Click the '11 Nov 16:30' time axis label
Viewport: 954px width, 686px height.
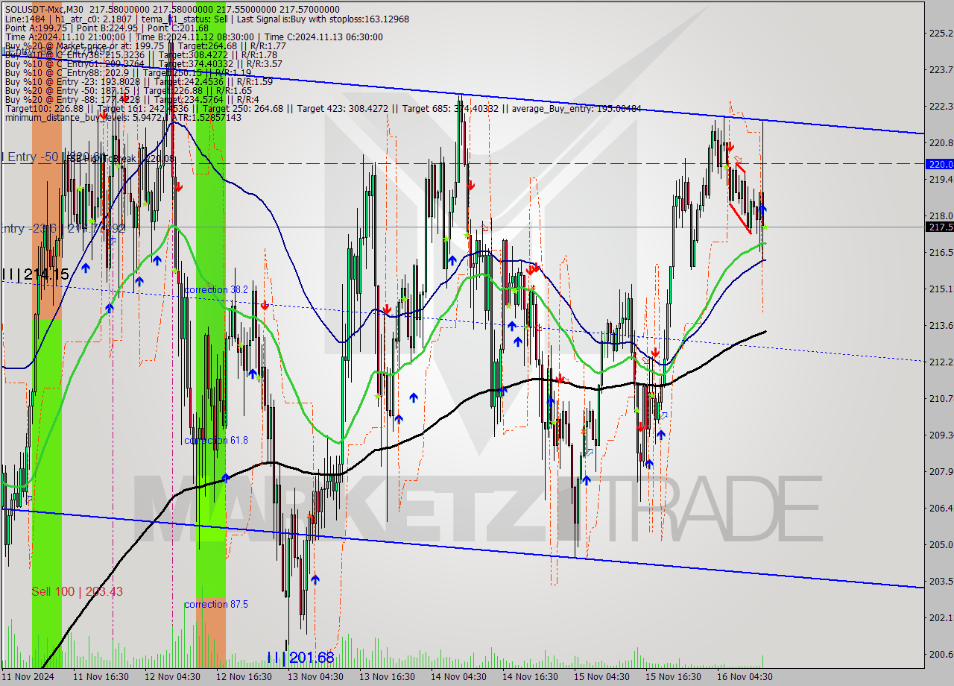[103, 677]
